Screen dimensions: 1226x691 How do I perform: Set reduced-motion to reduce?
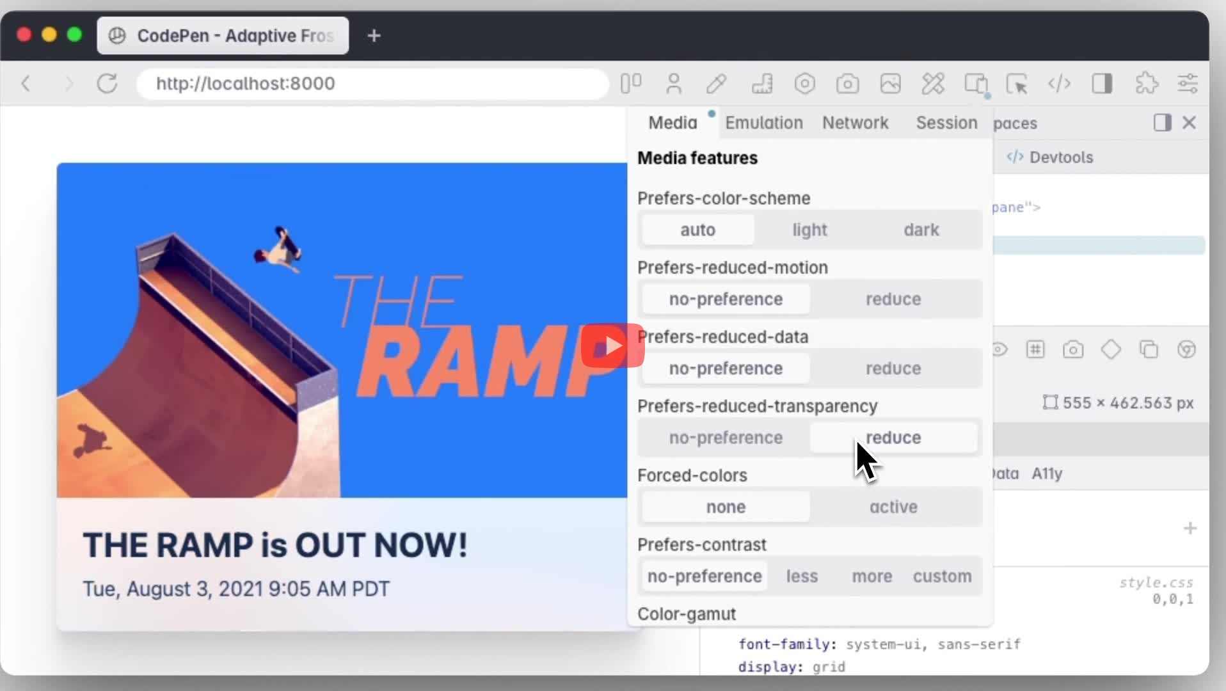click(x=893, y=299)
